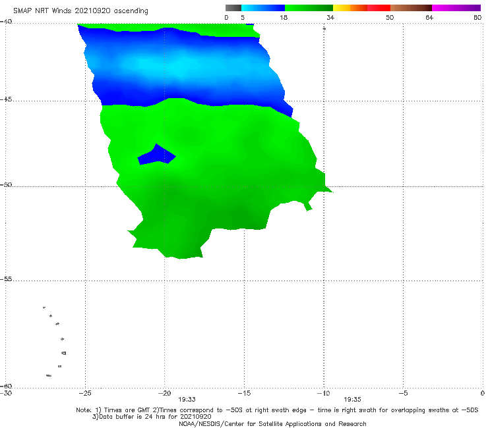The height and width of the screenshot is (428, 488).
Task: Click the longitude label '-10'
Action: pyautogui.click(x=323, y=394)
